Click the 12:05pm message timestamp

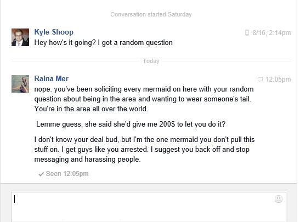pyautogui.click(x=278, y=79)
